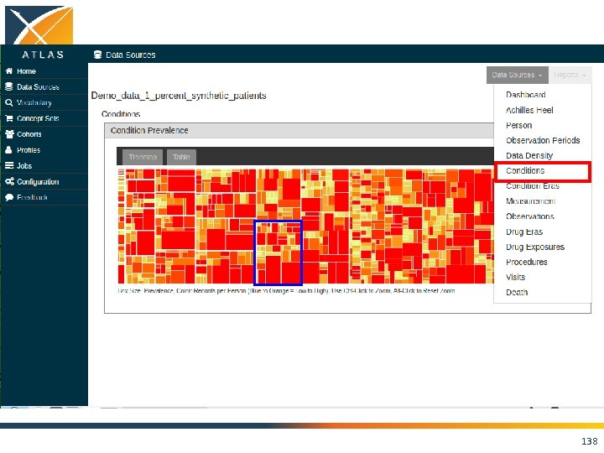Screen dimensions: 604x453
Task: Open Profiles person icon
Action: tap(9, 150)
